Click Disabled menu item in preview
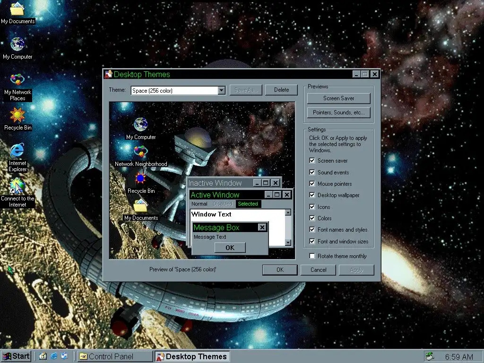 222,204
